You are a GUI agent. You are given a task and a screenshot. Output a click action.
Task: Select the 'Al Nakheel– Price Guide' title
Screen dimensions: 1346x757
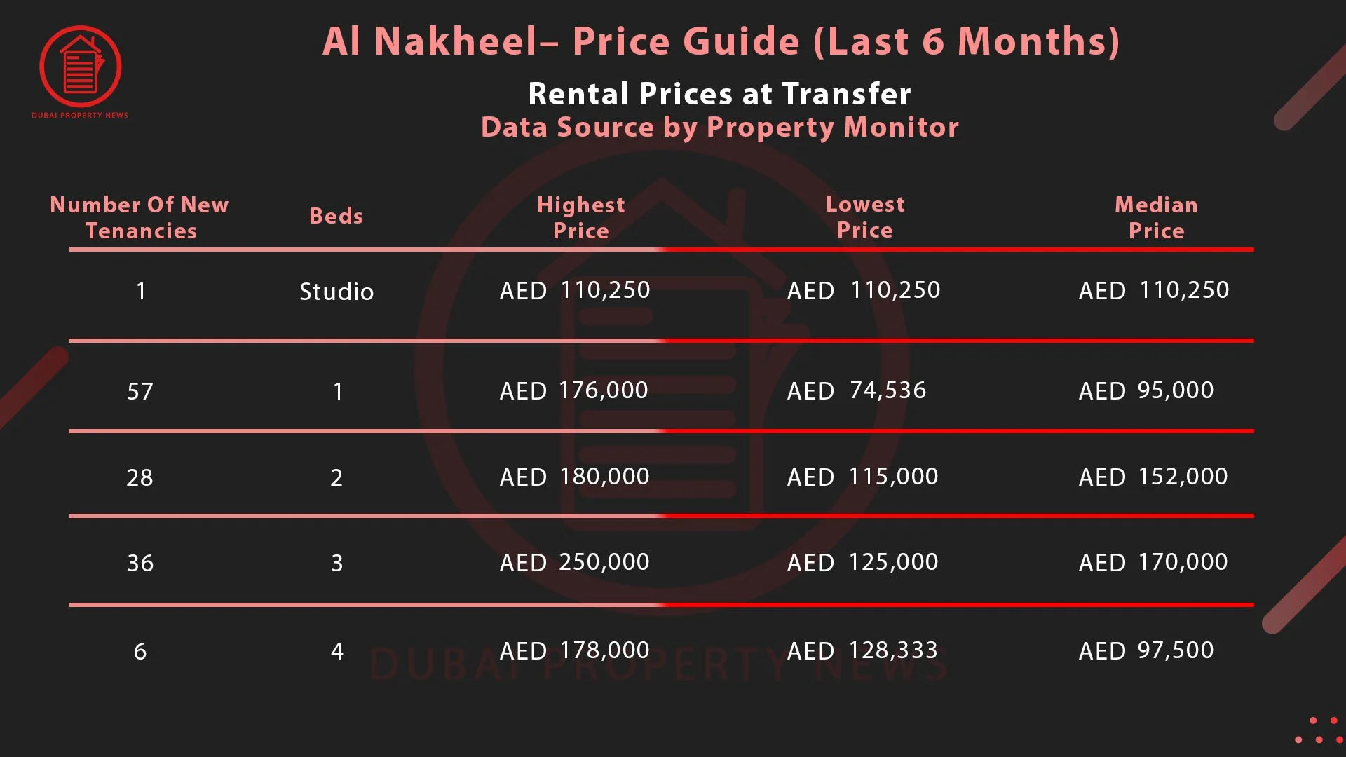[721, 42]
